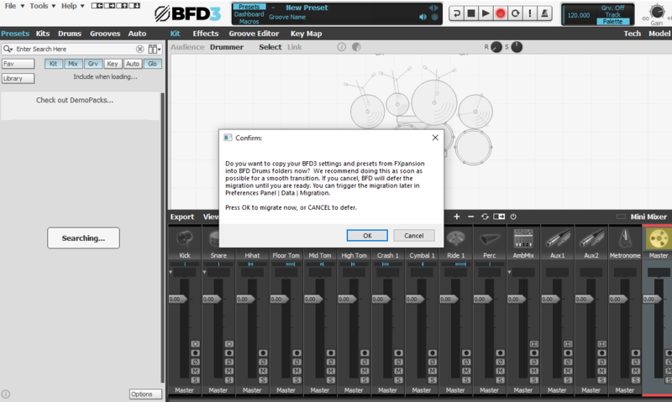Viewport: 672px width, 402px height.
Task: Select the AmbMix channel mixer icon
Action: coord(523,238)
